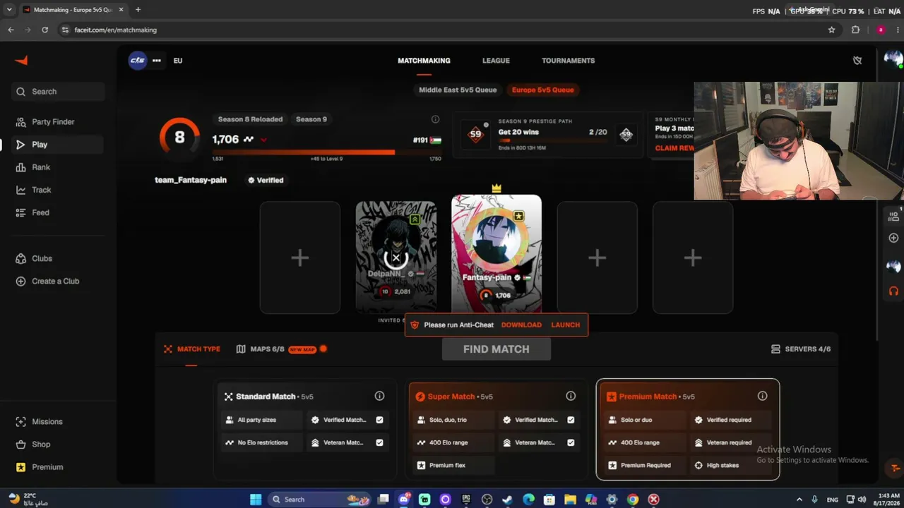Add a player in the slot right of Fantasy-pain
The width and height of the screenshot is (904, 508).
click(x=597, y=258)
